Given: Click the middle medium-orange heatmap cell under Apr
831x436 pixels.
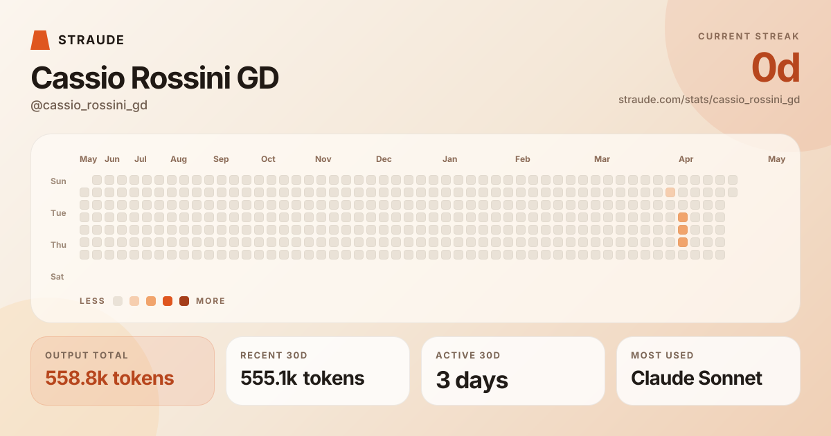Looking at the screenshot, I should coord(683,230).
